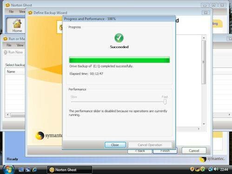232x174 pixels.
Task: Open View menu in Run or Manage window
Action: point(20,45)
